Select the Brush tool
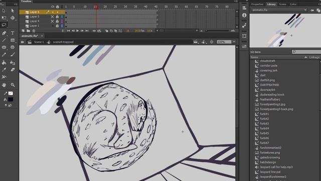 pyautogui.click(x=13, y=55)
